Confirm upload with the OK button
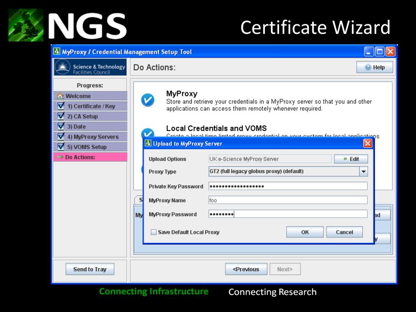Image resolution: width=416 pixels, height=312 pixels. click(x=305, y=232)
